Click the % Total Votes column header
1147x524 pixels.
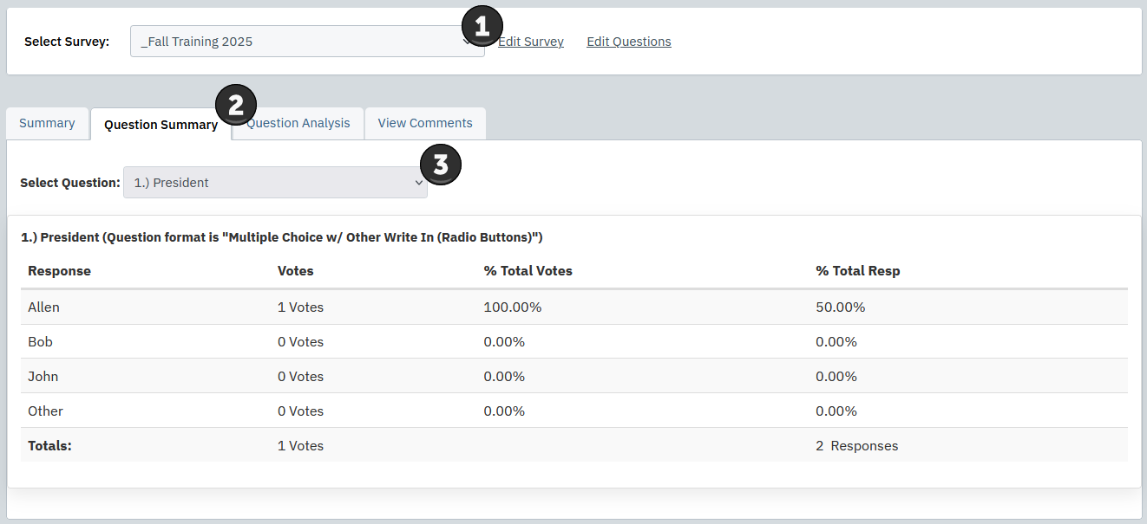coord(528,271)
